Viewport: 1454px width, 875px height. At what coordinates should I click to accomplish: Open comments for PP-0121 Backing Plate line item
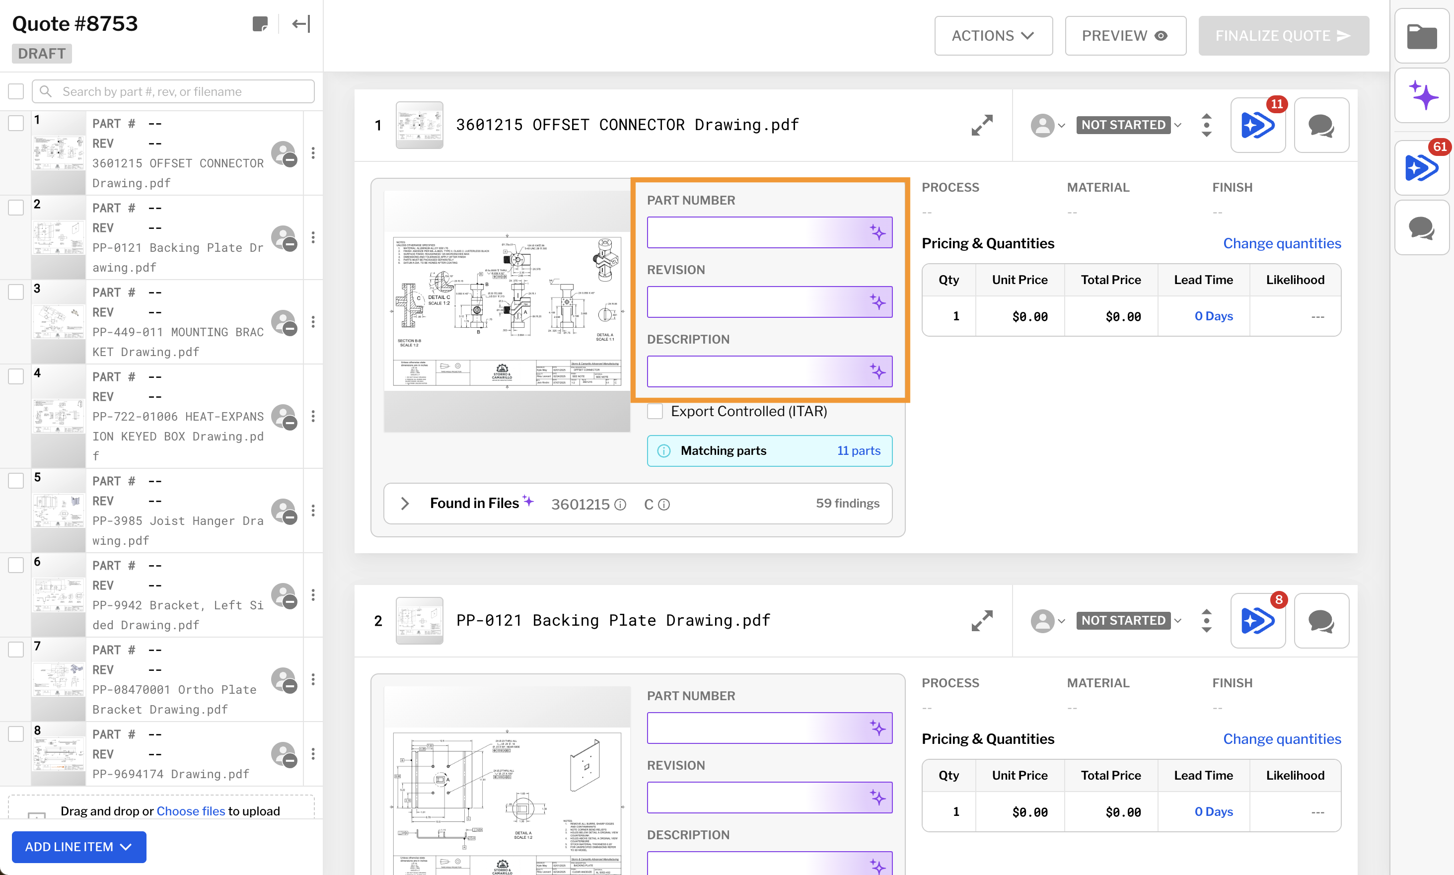coord(1321,621)
